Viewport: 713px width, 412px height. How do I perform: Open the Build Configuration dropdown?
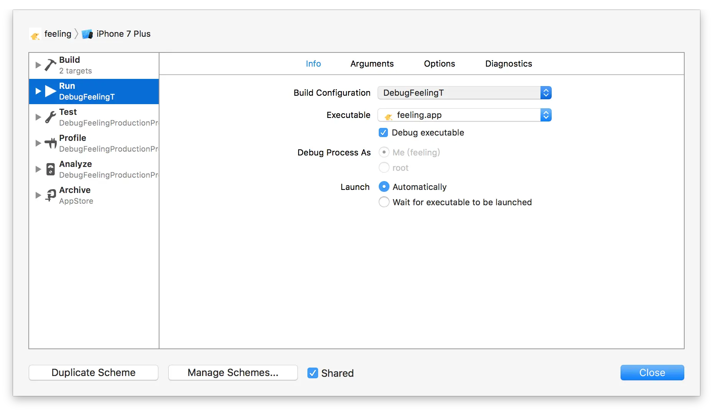click(x=464, y=93)
